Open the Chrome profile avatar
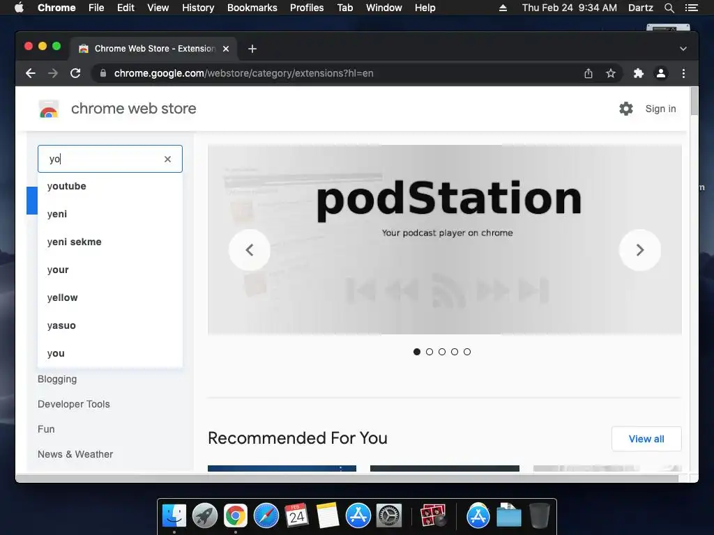Viewport: 714px width, 535px height. [661, 73]
